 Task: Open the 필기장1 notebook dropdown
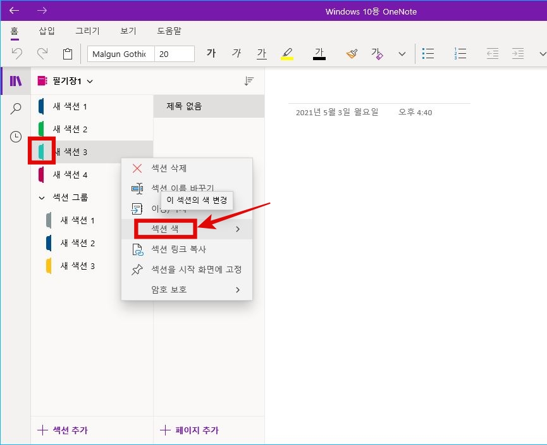[x=66, y=81]
